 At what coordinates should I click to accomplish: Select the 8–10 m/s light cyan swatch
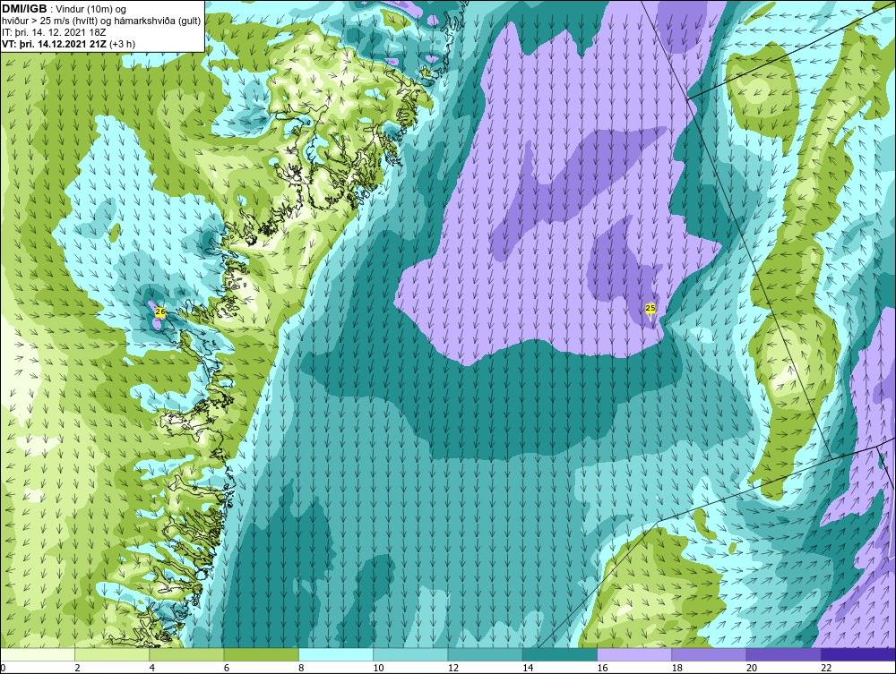click(x=336, y=654)
